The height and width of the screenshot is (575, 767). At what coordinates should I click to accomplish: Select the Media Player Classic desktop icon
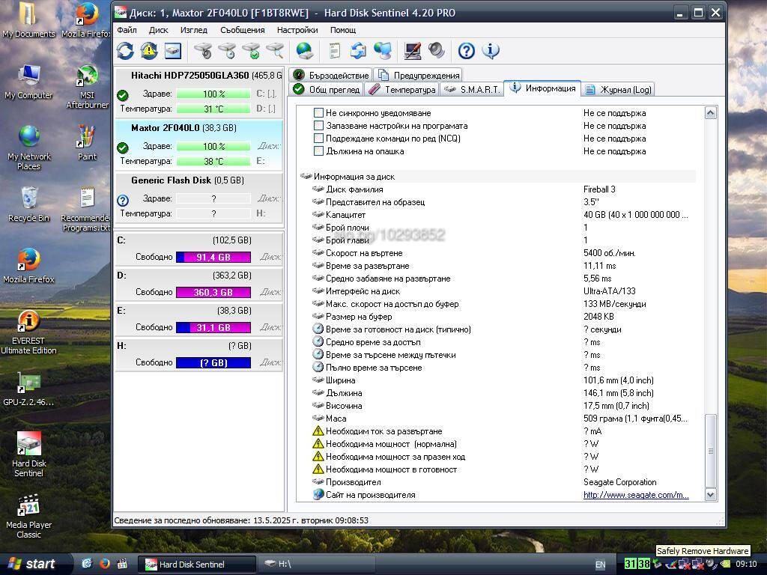[x=29, y=517]
